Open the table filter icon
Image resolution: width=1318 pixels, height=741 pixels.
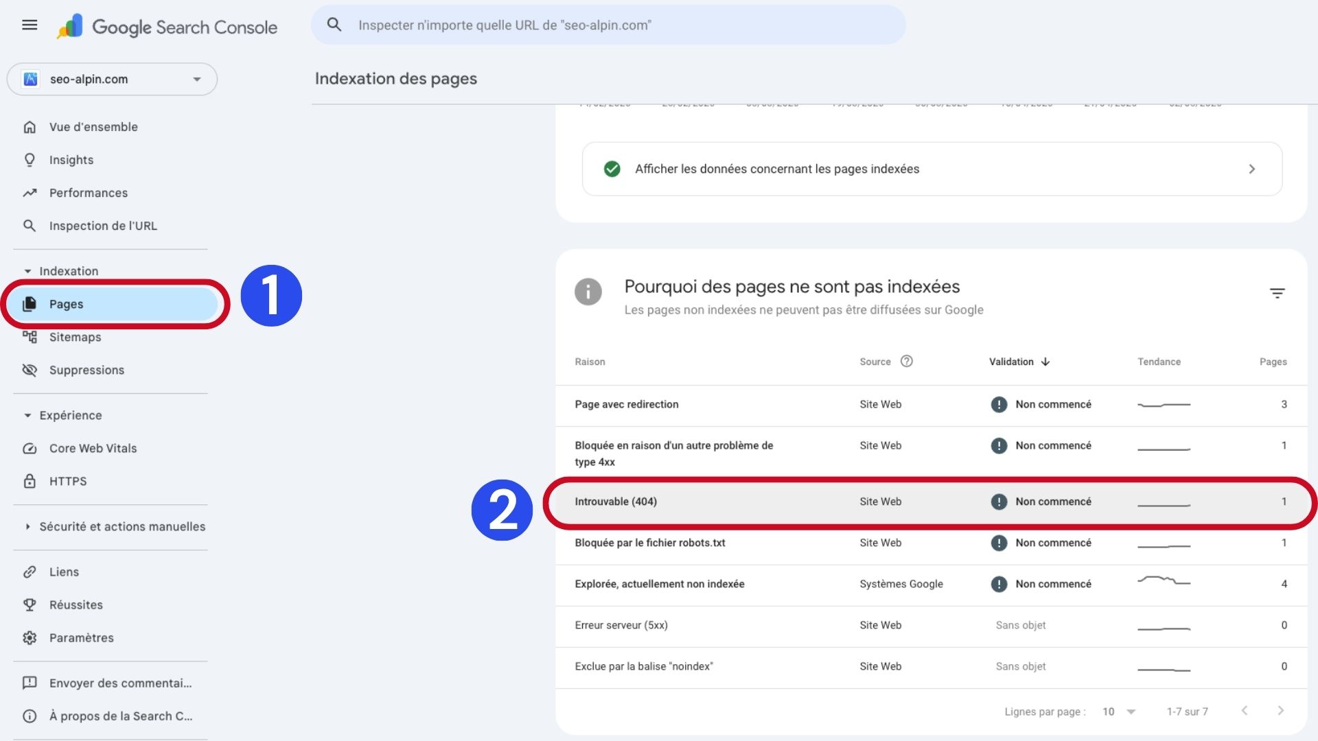[x=1277, y=293]
